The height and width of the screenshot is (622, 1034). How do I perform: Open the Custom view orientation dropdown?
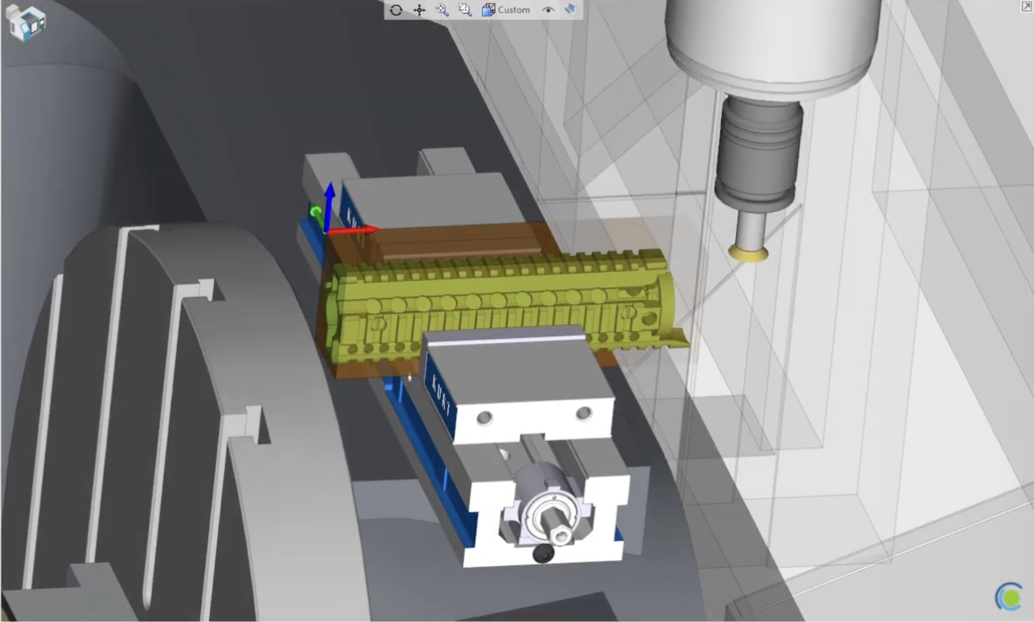506,10
